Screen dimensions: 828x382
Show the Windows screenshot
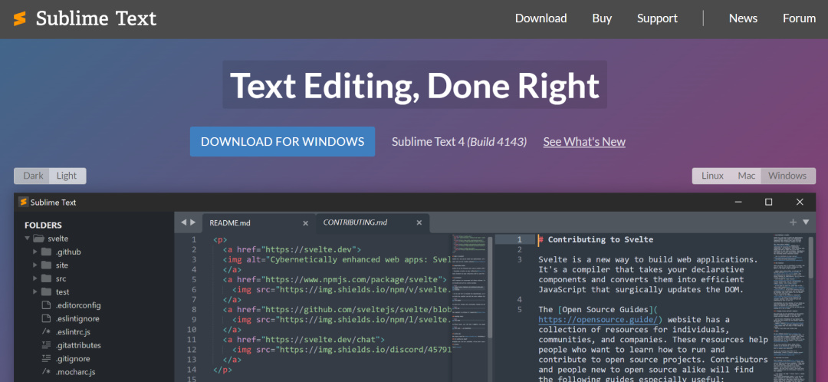point(787,176)
